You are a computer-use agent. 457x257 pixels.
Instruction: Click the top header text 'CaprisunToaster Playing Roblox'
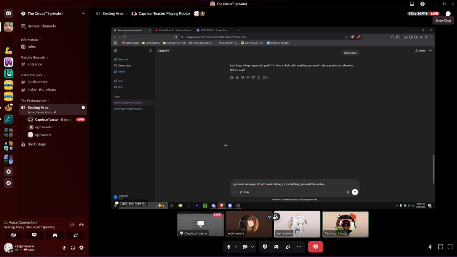164,14
